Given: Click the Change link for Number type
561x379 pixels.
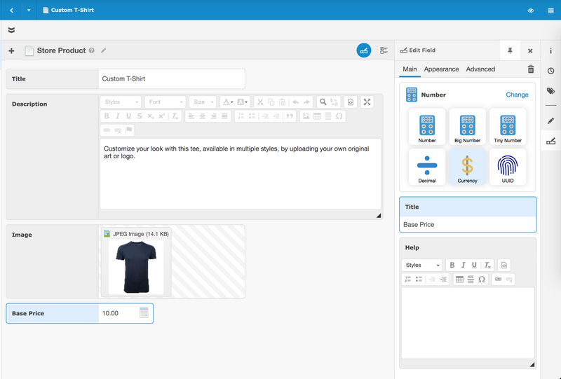Looking at the screenshot, I should [x=517, y=95].
